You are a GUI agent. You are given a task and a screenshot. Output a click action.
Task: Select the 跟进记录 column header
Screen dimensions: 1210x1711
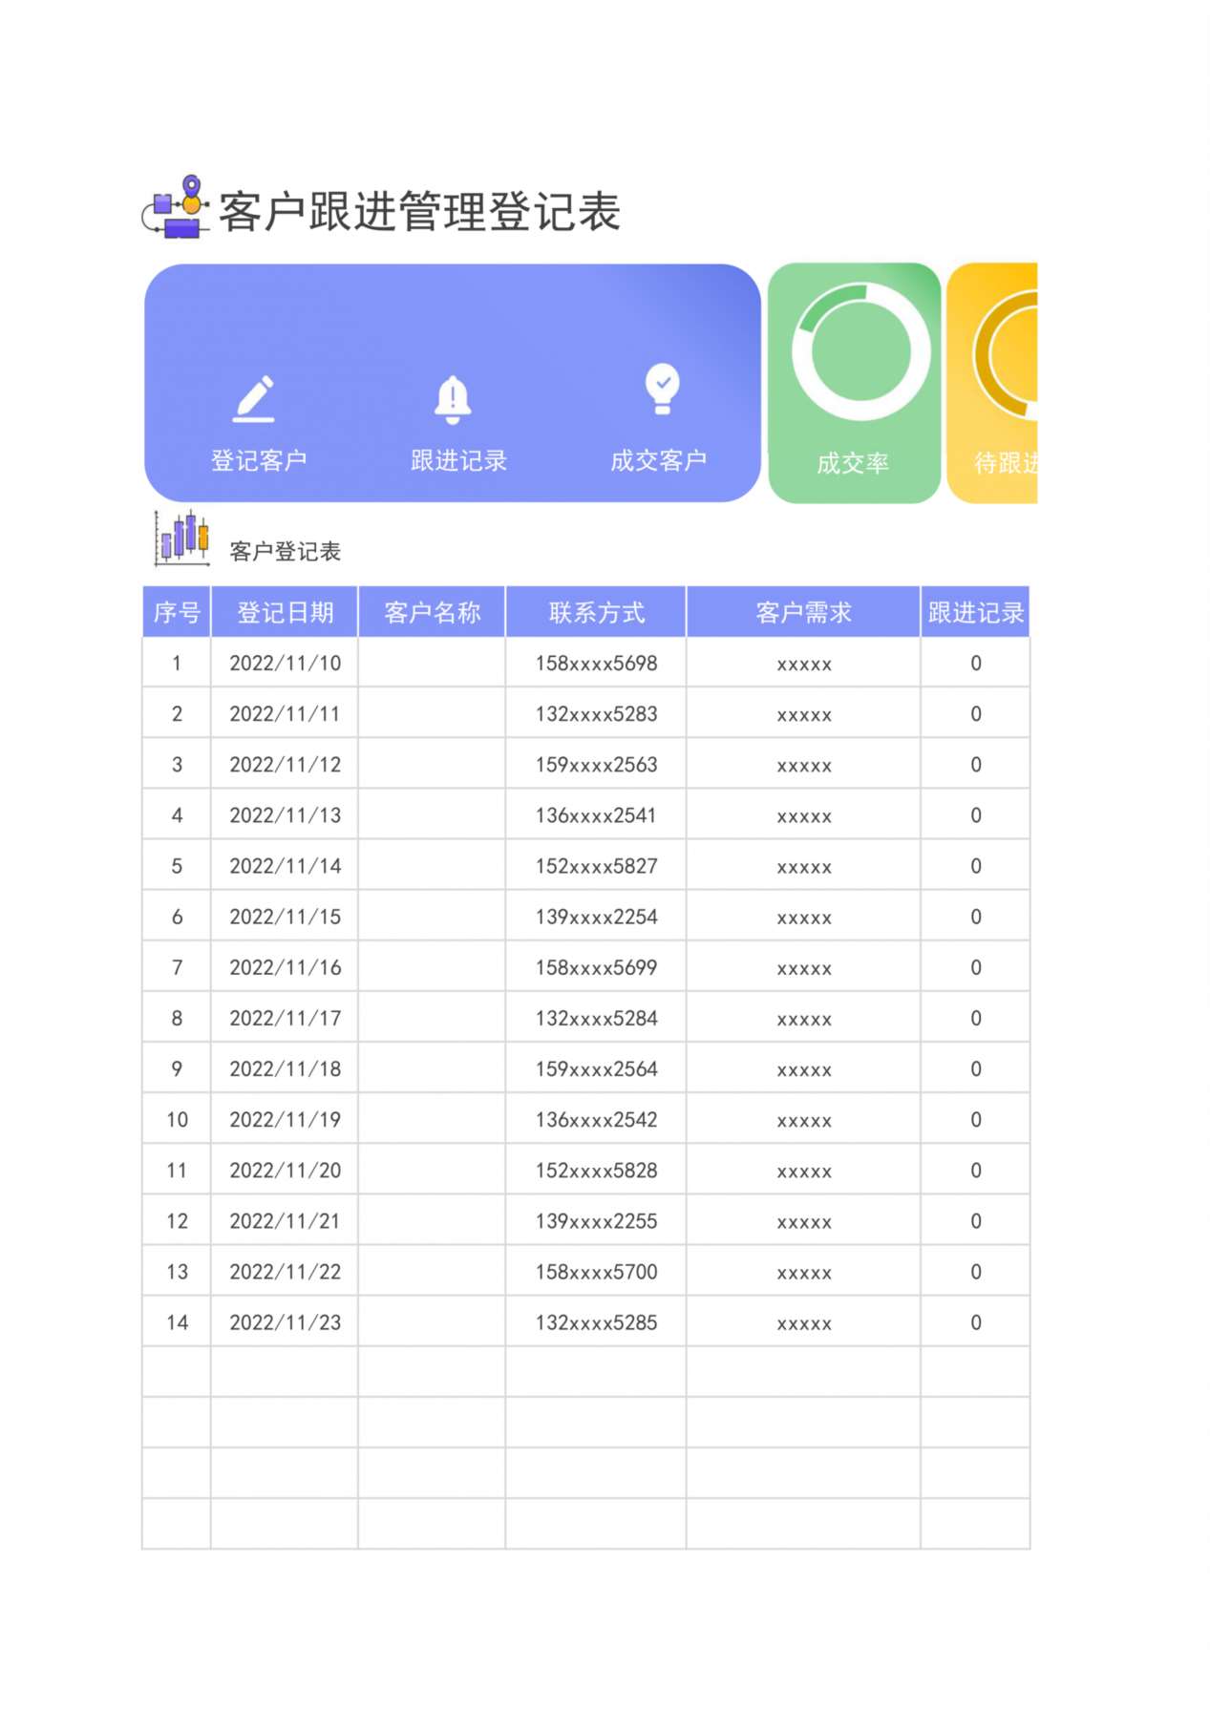click(x=975, y=612)
